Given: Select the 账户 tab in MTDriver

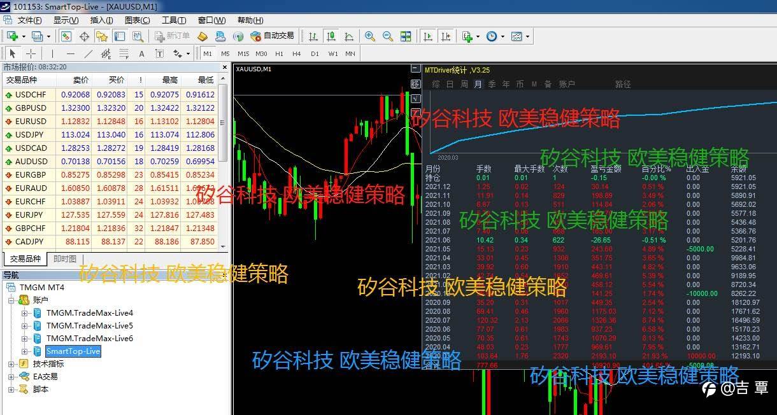Looking at the screenshot, I should [x=567, y=84].
